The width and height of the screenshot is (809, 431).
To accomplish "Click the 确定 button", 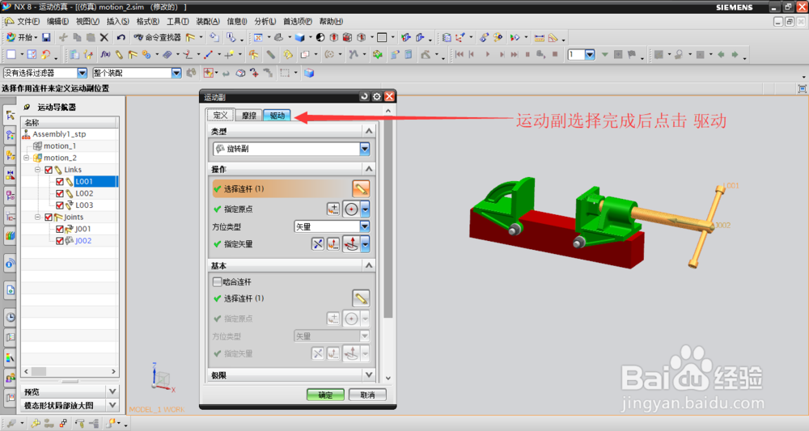I will 325,395.
